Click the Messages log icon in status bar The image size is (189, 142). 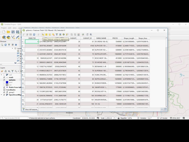pyautogui.click(x=184, y=118)
